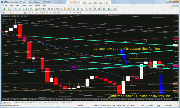The width and height of the screenshot is (180, 108).
Task: Open the Periods clock icon
Action: [109, 9]
